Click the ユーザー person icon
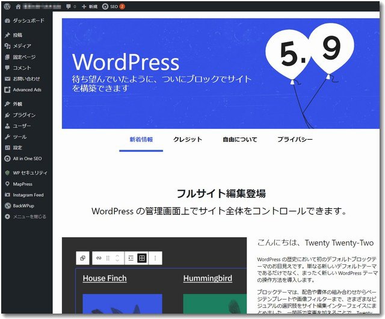Image resolution: width=385 pixels, height=319 pixels. 7,126
